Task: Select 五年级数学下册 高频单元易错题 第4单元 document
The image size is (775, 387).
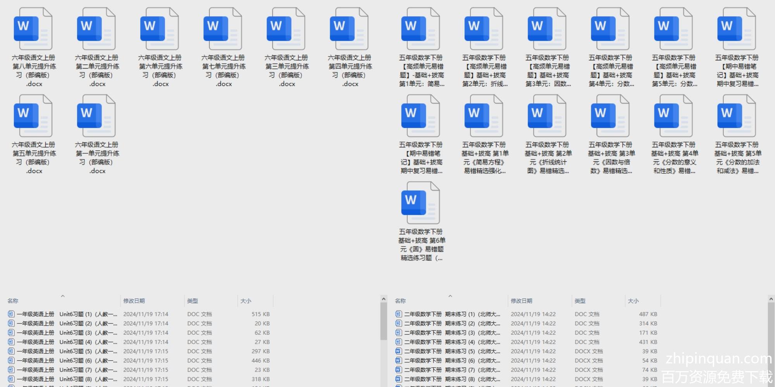Action: 610,29
